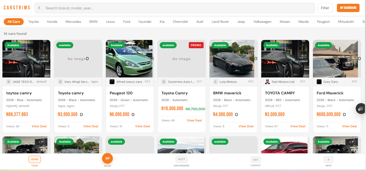View Deal for Toyota Camry N10,000,000 promo
The image size is (366, 171).
point(194,120)
